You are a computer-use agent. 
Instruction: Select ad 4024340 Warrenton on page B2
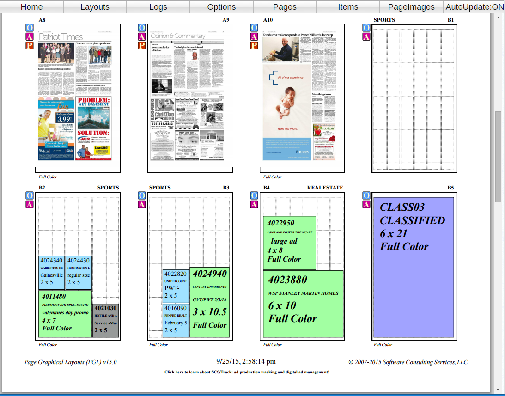[x=52, y=273]
